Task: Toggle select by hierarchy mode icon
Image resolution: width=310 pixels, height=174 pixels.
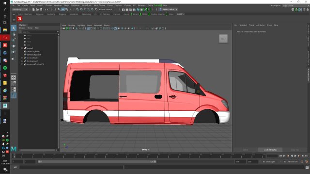Action: [x=59, y=9]
